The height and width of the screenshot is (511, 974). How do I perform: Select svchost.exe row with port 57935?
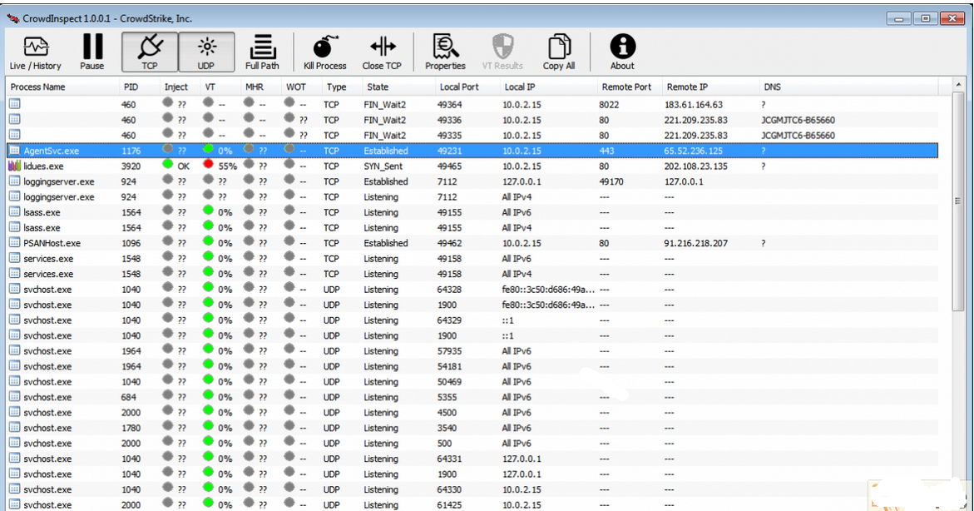(x=472, y=350)
